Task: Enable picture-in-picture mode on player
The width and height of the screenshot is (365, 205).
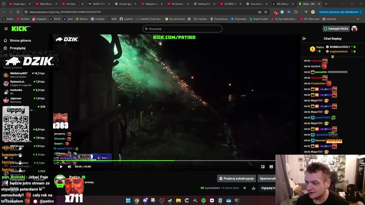Action: 263,167
